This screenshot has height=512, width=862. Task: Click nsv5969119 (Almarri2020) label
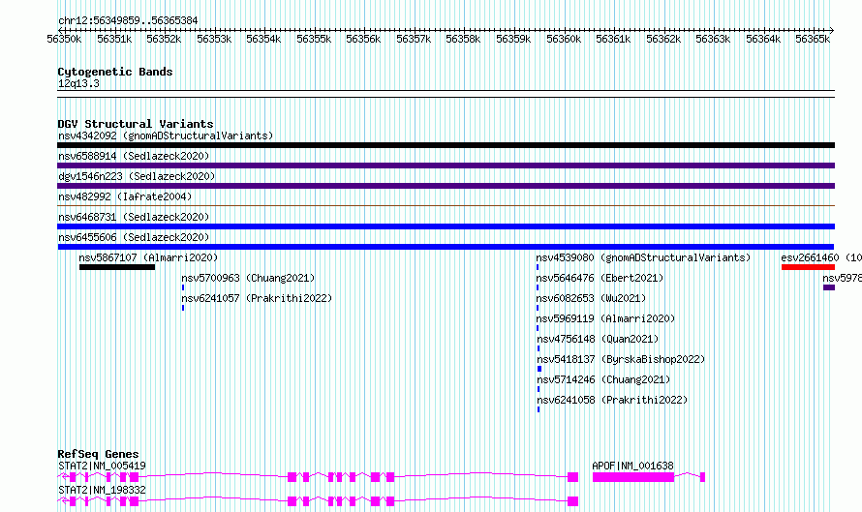coord(605,318)
